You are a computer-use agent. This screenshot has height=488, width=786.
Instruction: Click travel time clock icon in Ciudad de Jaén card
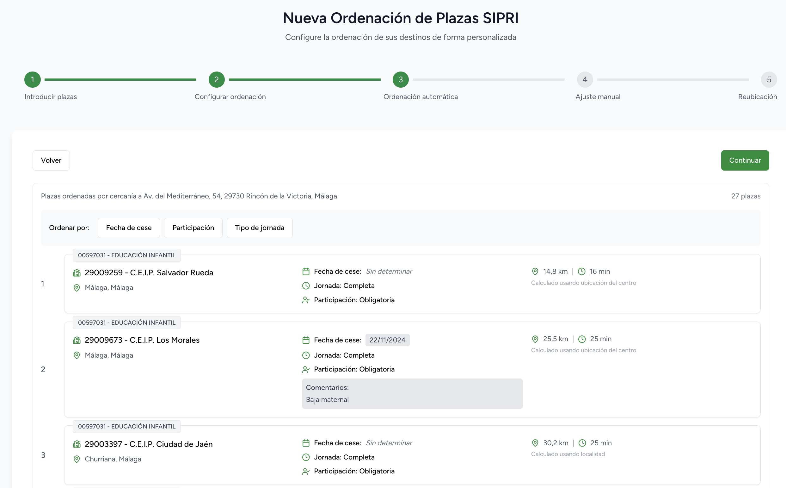(582, 443)
